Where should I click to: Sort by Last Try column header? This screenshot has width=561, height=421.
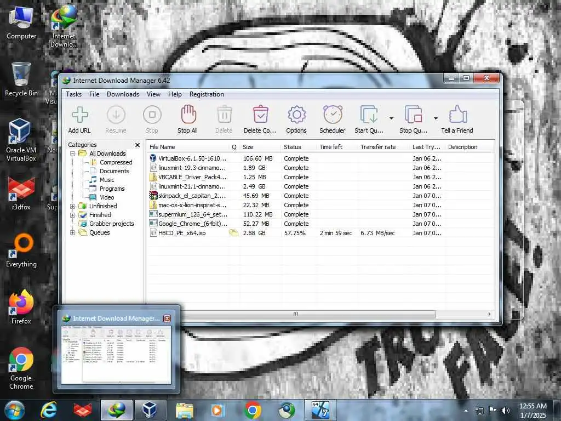coord(427,147)
